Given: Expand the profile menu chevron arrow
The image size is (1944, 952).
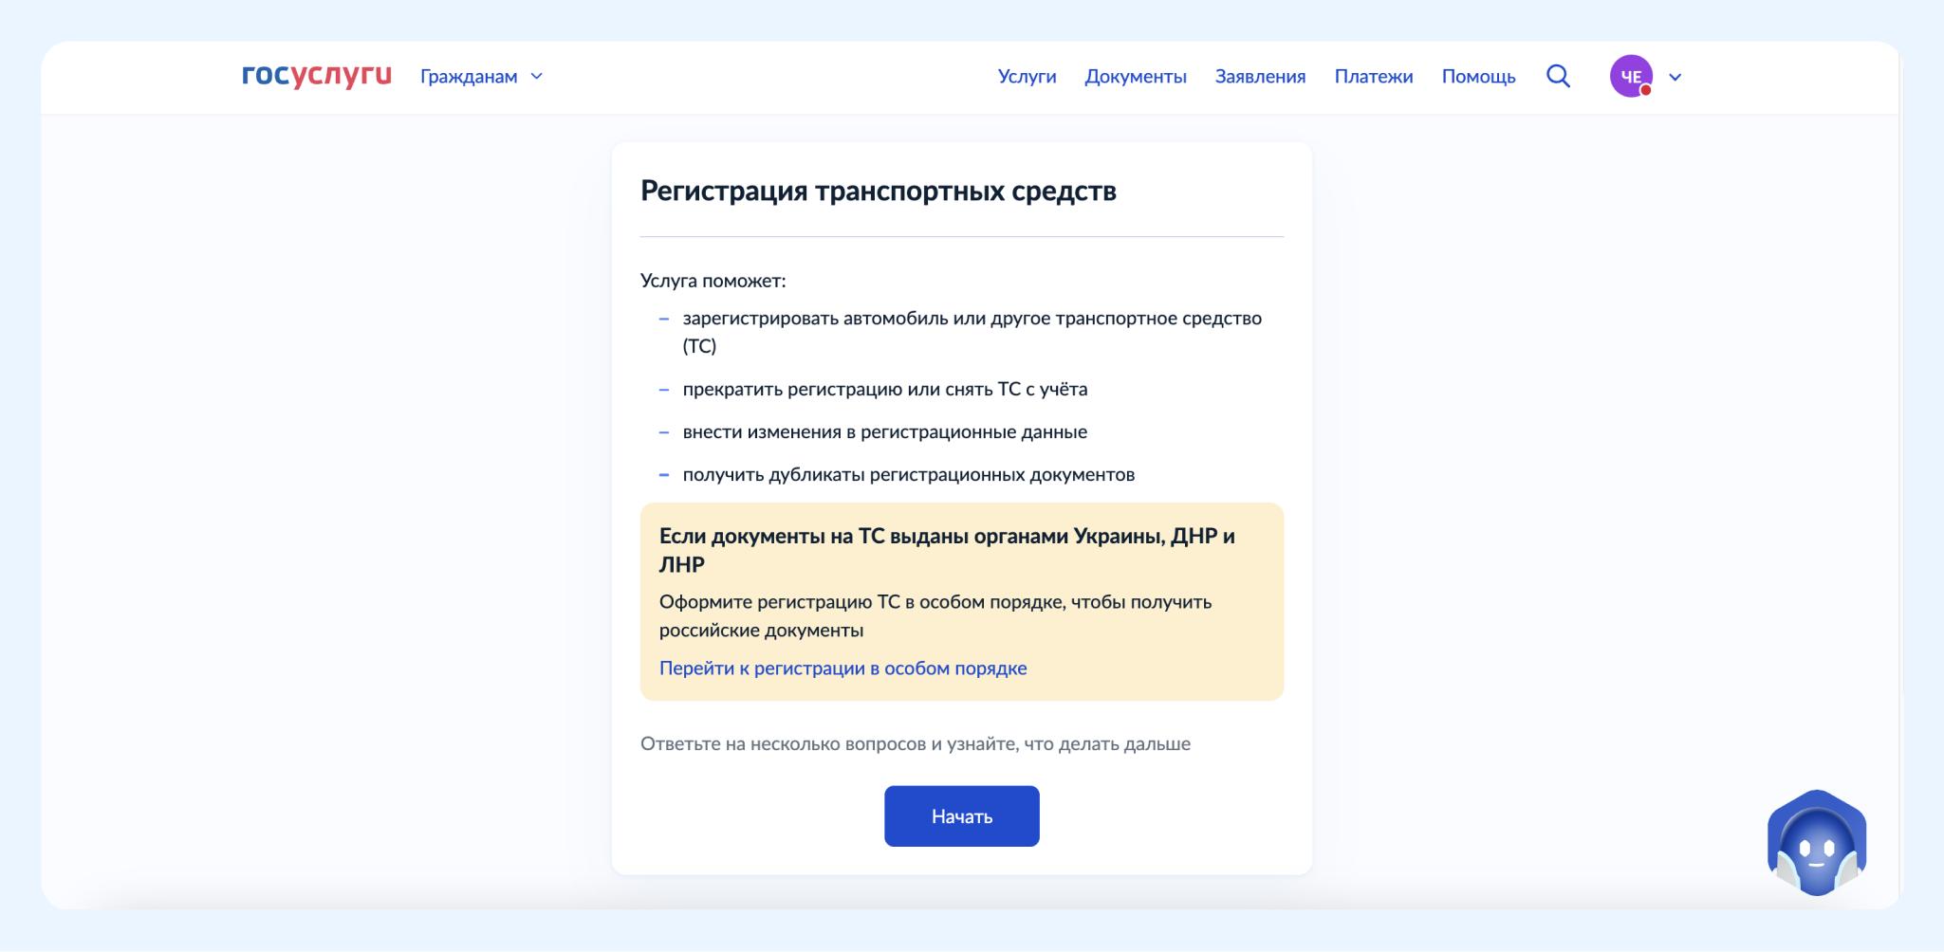Looking at the screenshot, I should pyautogui.click(x=1676, y=78).
